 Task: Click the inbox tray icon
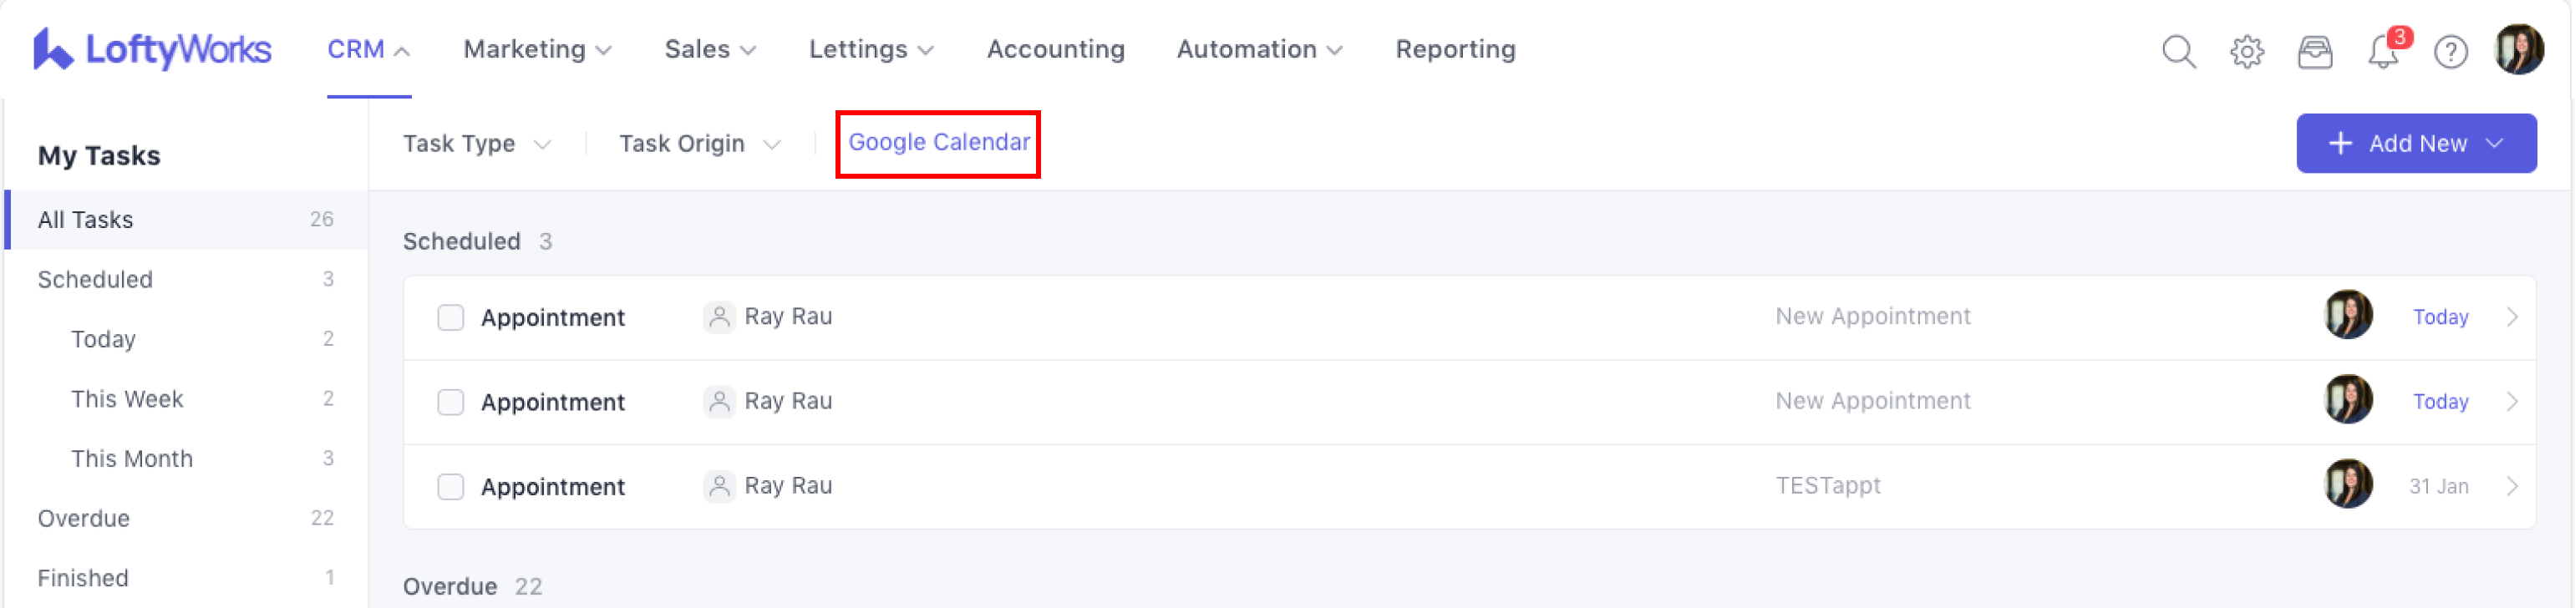point(2314,51)
